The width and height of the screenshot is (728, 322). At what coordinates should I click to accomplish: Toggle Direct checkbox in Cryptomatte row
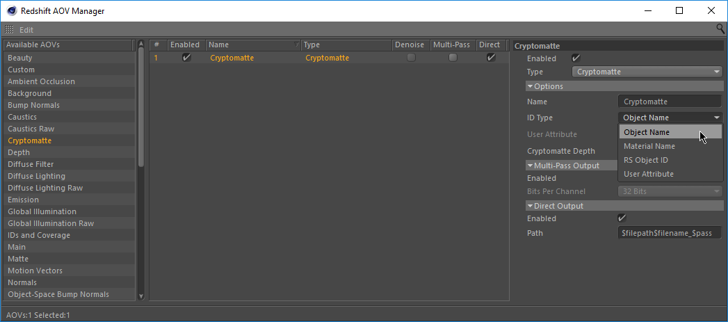point(491,58)
